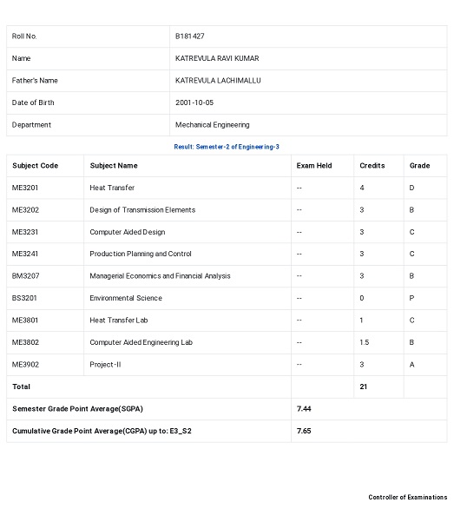Select Design of Transmission Elements row
Screen dimensions: 454x509
coord(227,210)
